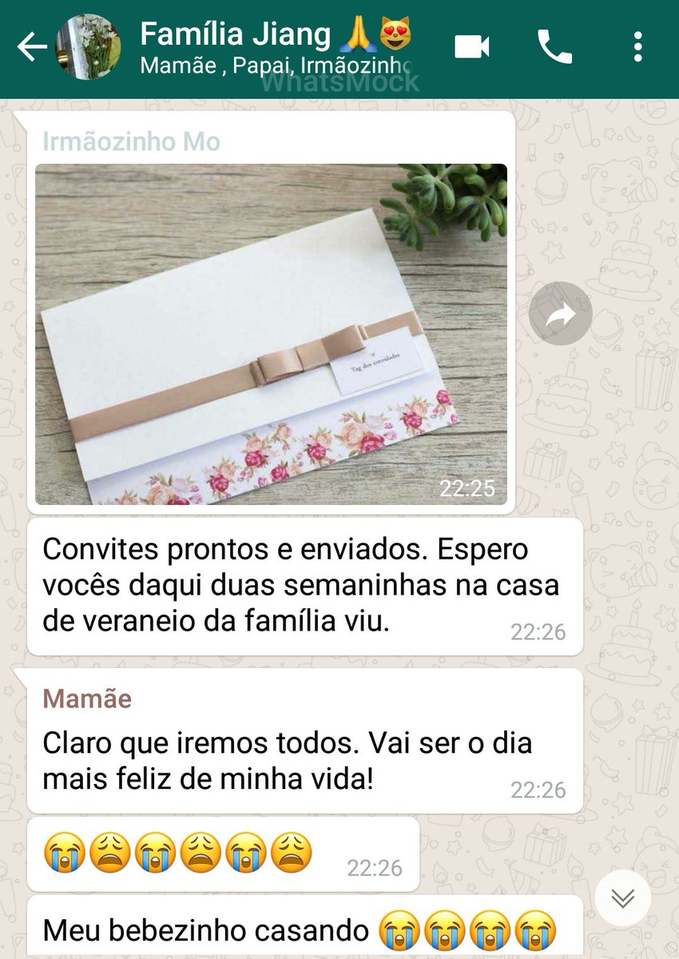Open the three-dot more options menu
The width and height of the screenshot is (679, 959).
(x=637, y=47)
